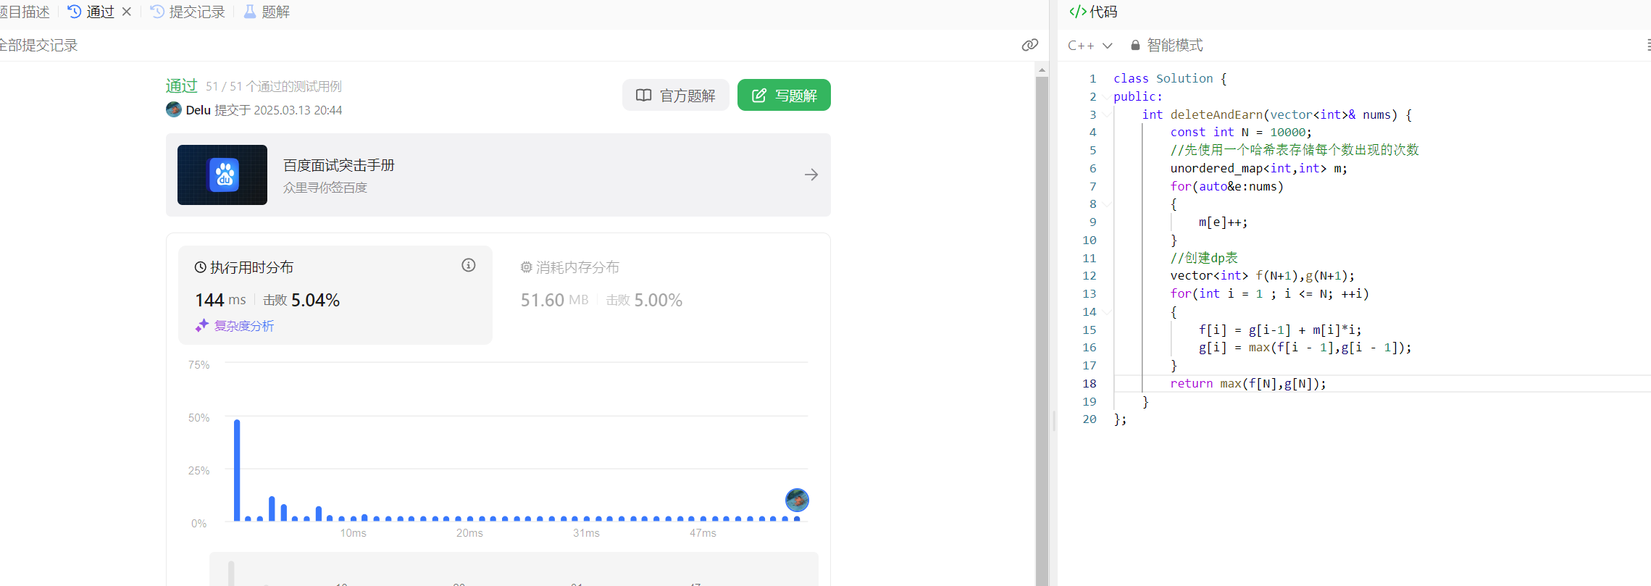Collapse fold arrow at line 8
Image resolution: width=1651 pixels, height=586 pixels.
(1108, 204)
